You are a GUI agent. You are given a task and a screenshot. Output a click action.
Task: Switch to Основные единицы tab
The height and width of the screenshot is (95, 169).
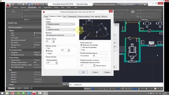click(x=84, y=17)
